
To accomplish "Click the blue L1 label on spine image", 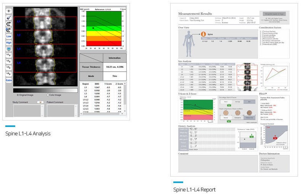I will coord(19,22).
